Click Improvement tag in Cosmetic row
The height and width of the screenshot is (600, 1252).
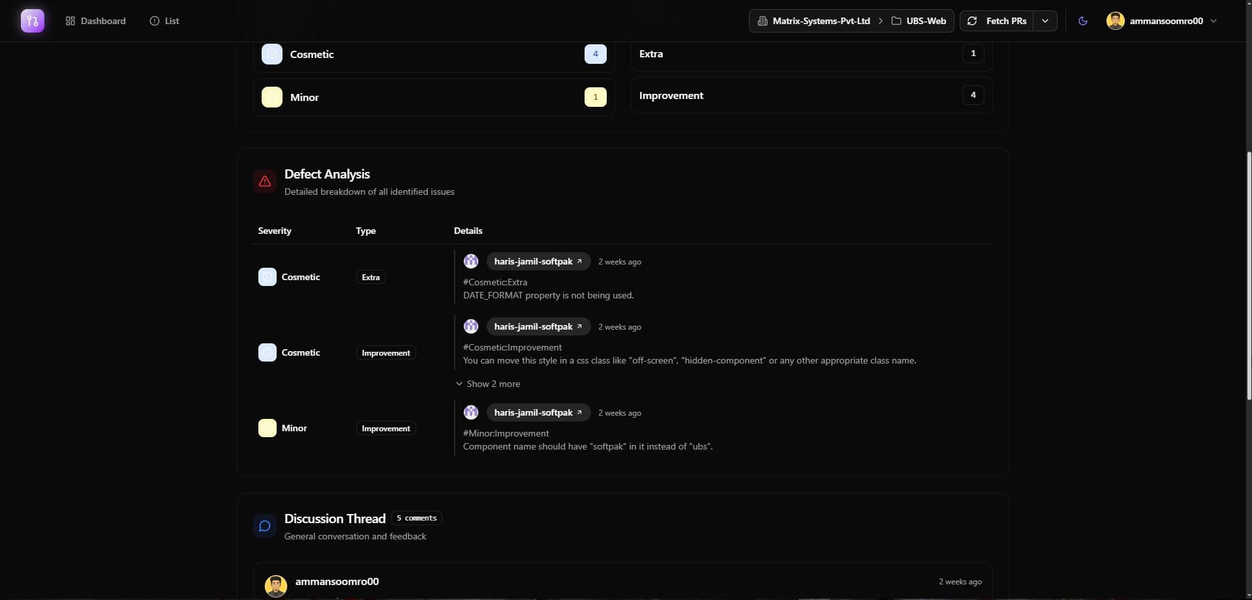coord(386,352)
